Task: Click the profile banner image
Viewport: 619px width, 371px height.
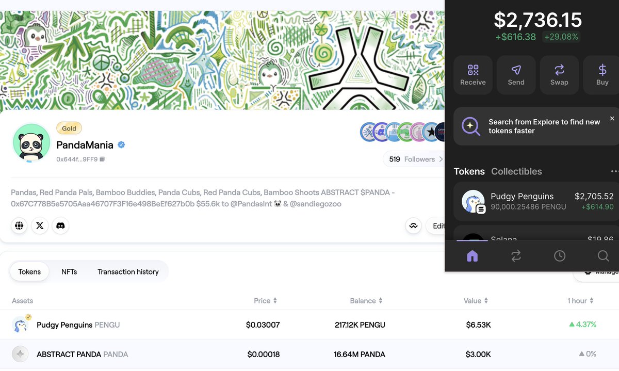Action: [x=222, y=60]
